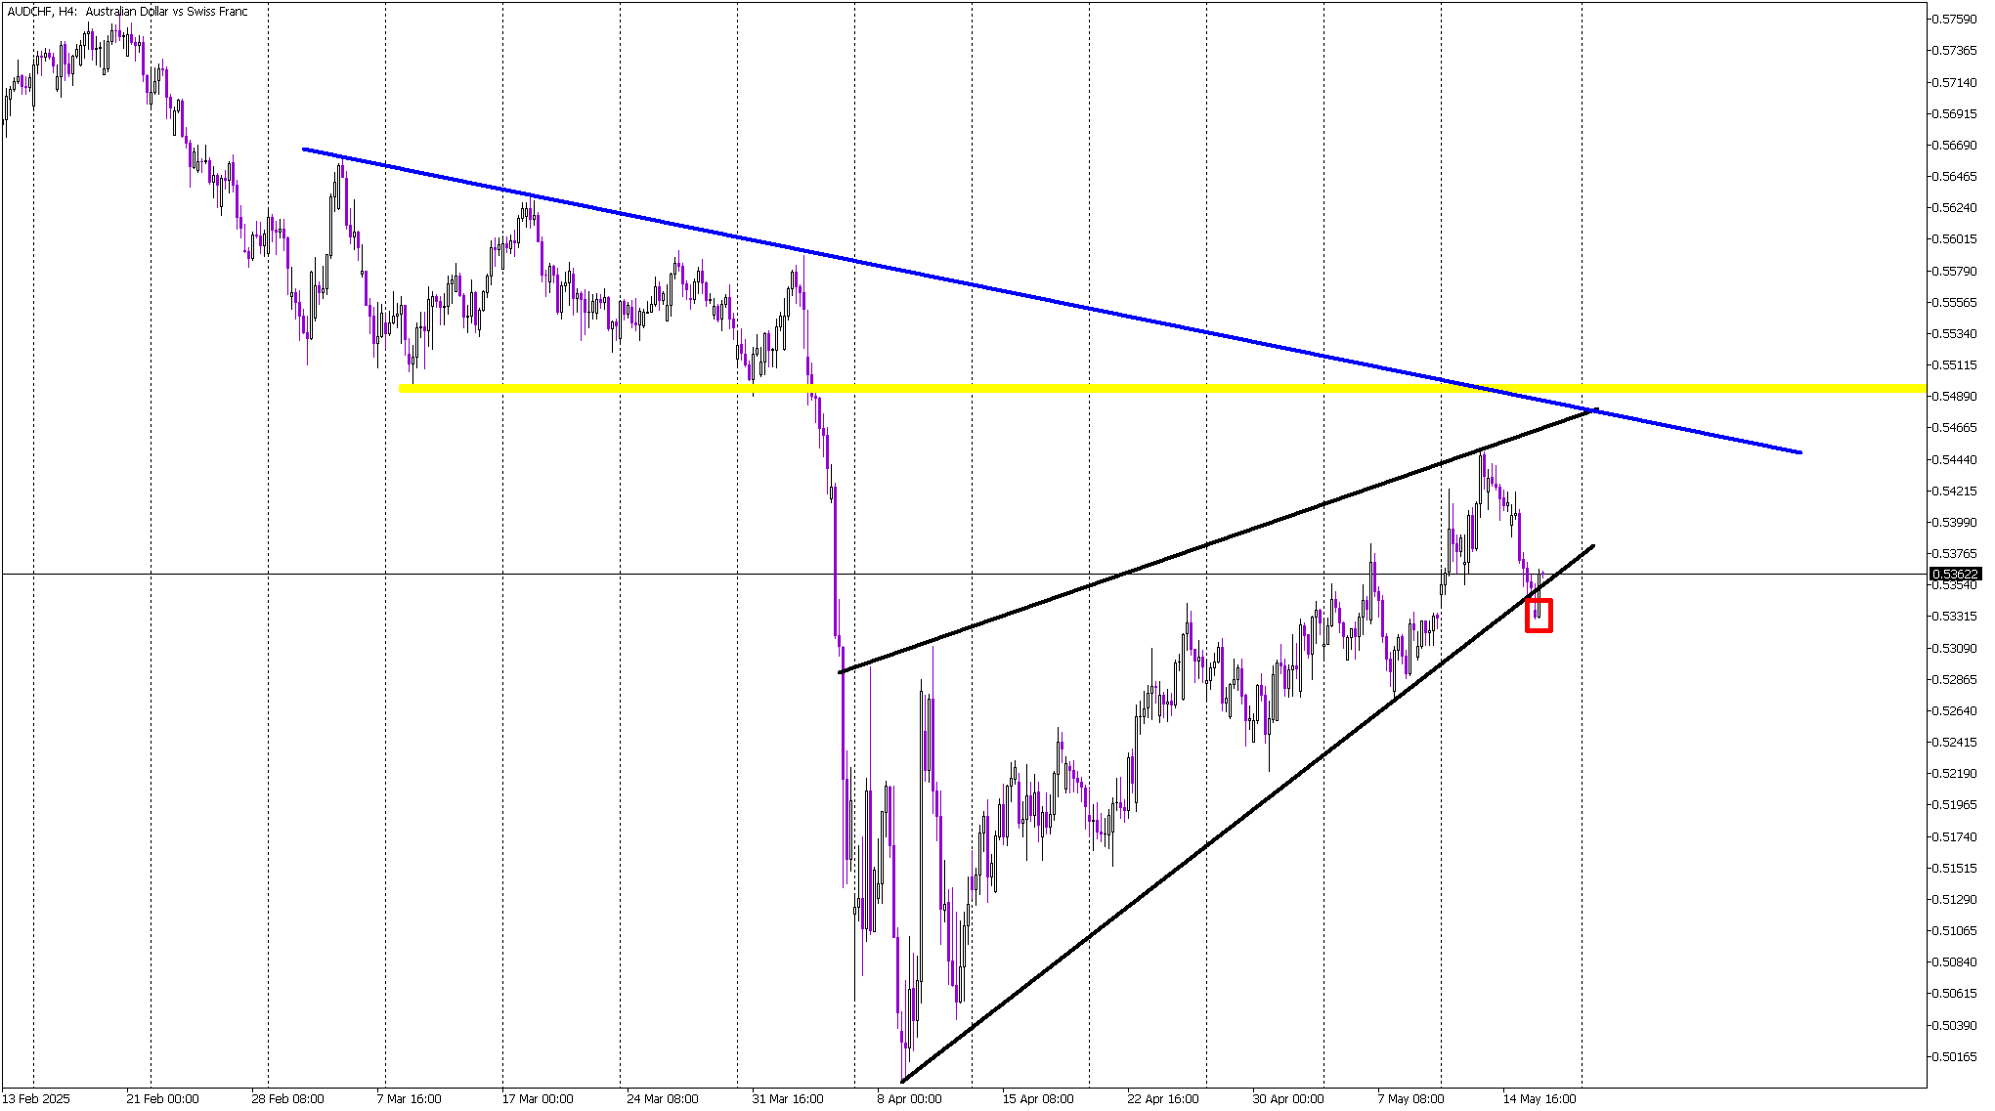Select the blue descending trendline
1995x1111 pixels.
click(x=1052, y=301)
